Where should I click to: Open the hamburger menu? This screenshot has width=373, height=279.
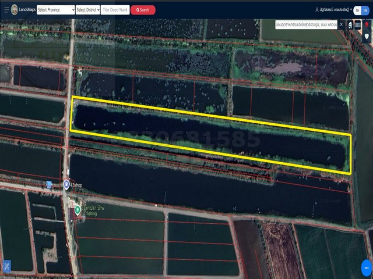point(6,10)
